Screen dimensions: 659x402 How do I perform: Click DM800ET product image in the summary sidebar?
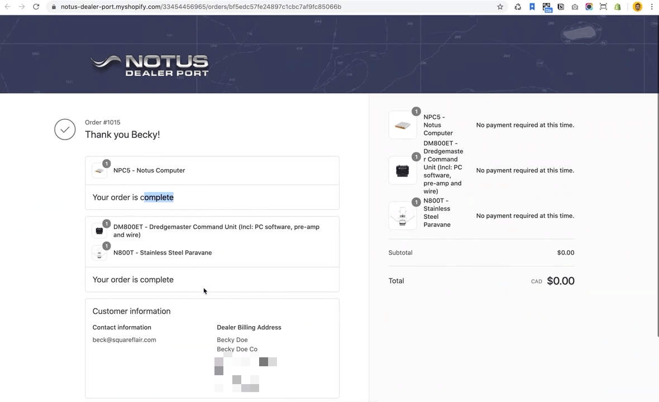[x=402, y=170]
